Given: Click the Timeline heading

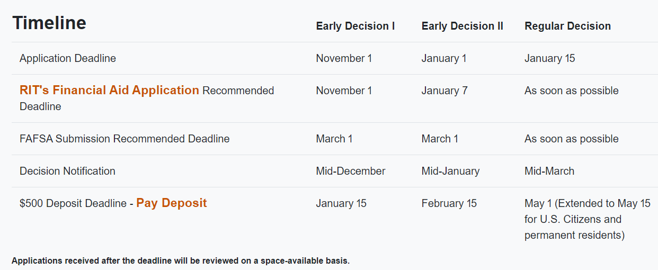Looking at the screenshot, I should pyautogui.click(x=49, y=23).
